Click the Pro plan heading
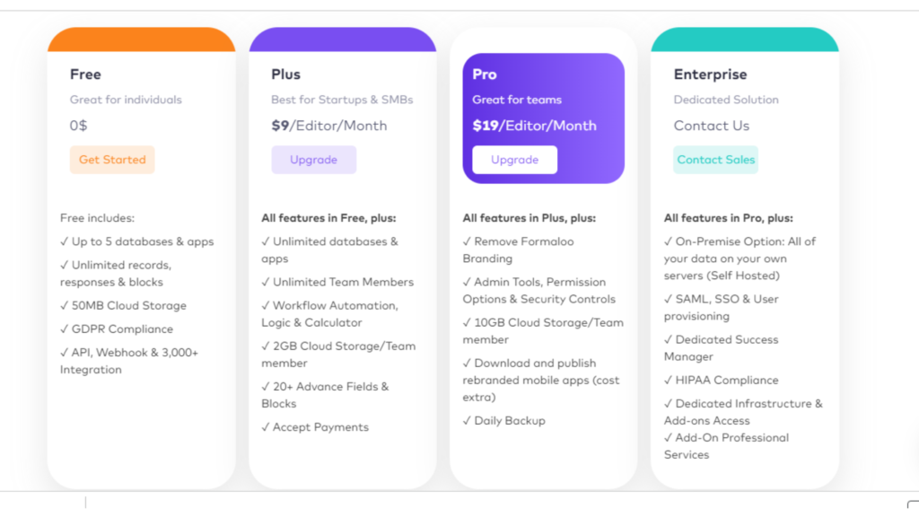This screenshot has width=919, height=517. coord(485,74)
